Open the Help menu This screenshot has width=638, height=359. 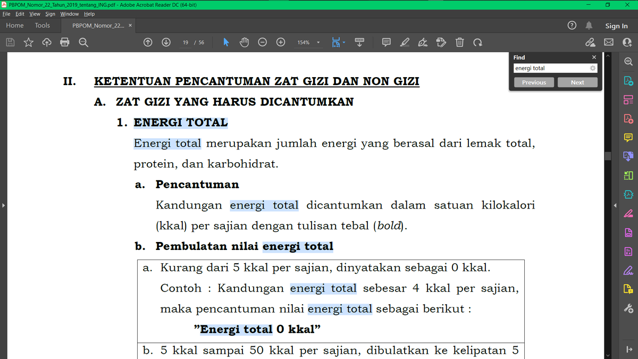click(x=89, y=14)
